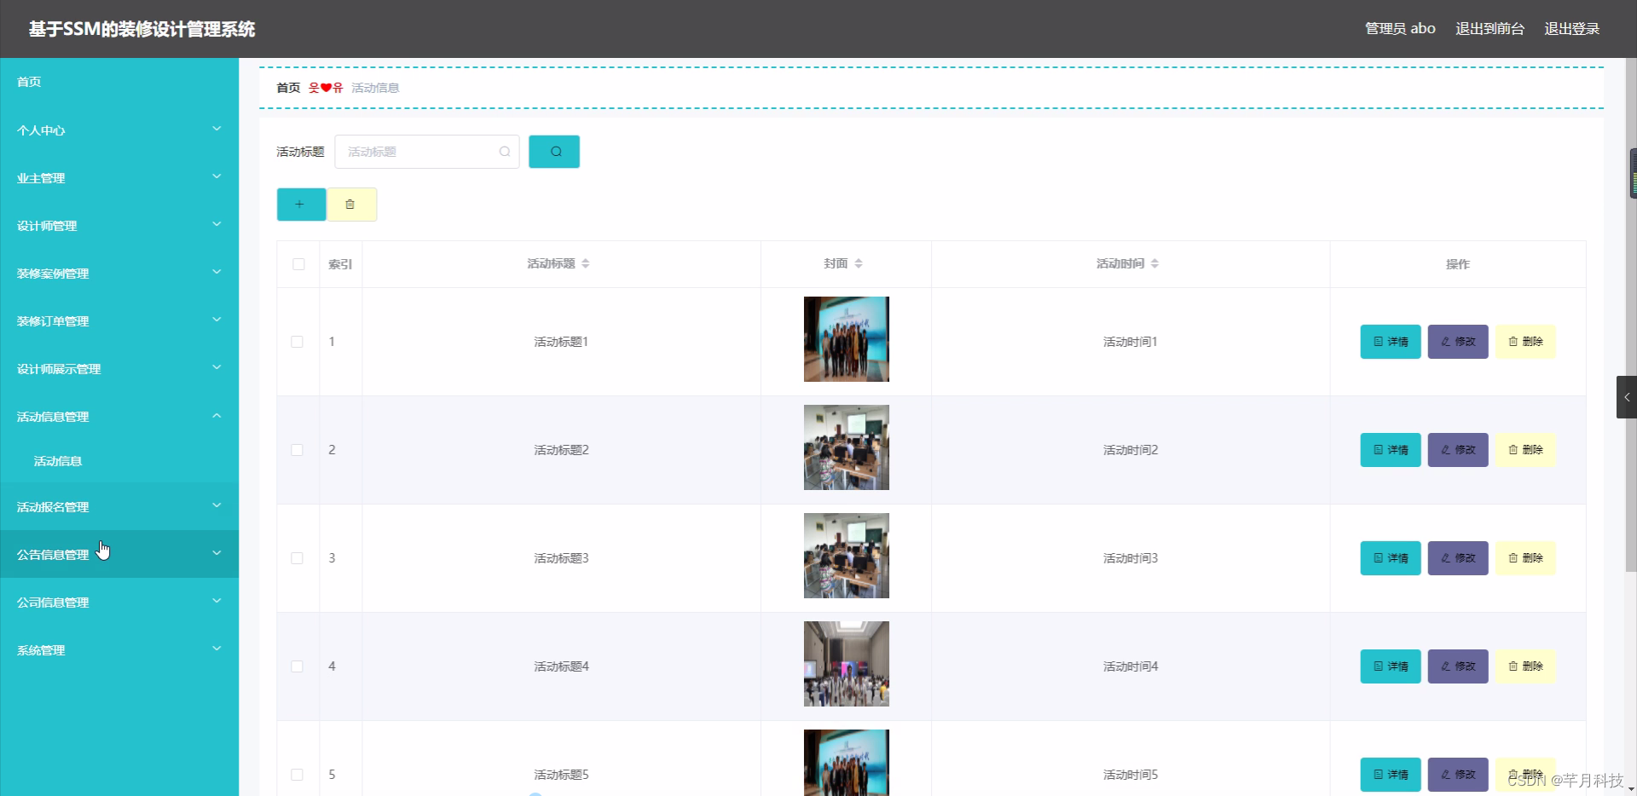Open 详情 for 活动标题1
The image size is (1637, 796).
pos(1390,342)
